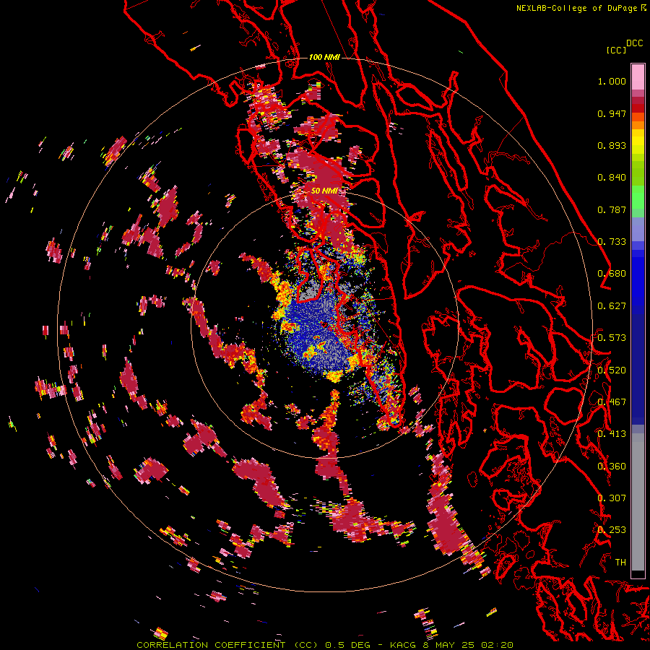The width and height of the screenshot is (650, 650).
Task: Click the 8 MAY 25 date text
Action: (448, 645)
